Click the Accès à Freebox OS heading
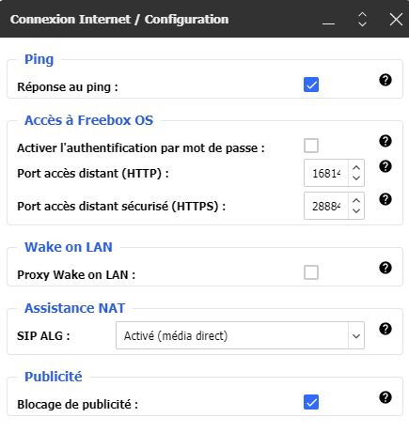The height and width of the screenshot is (433, 409). click(x=89, y=120)
